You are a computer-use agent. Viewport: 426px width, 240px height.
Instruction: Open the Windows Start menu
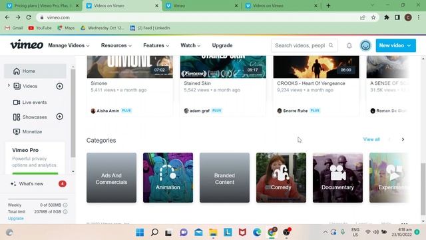click(140, 233)
